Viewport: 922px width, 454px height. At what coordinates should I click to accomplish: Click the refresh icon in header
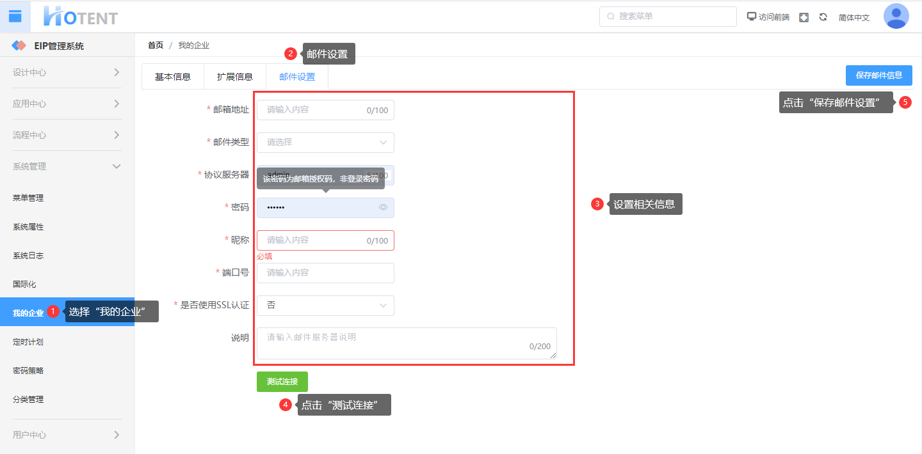(x=823, y=17)
